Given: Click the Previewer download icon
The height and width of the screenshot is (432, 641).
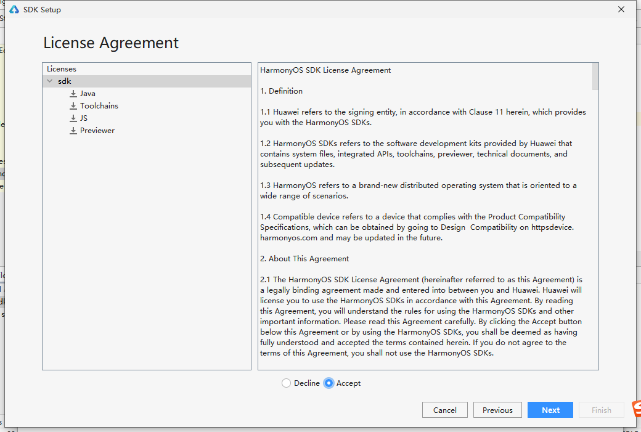Looking at the screenshot, I should click(x=73, y=131).
